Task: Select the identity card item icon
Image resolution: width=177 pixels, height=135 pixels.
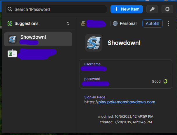Action: 12,54
